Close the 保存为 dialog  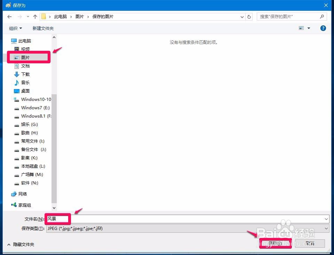[x=326, y=5]
